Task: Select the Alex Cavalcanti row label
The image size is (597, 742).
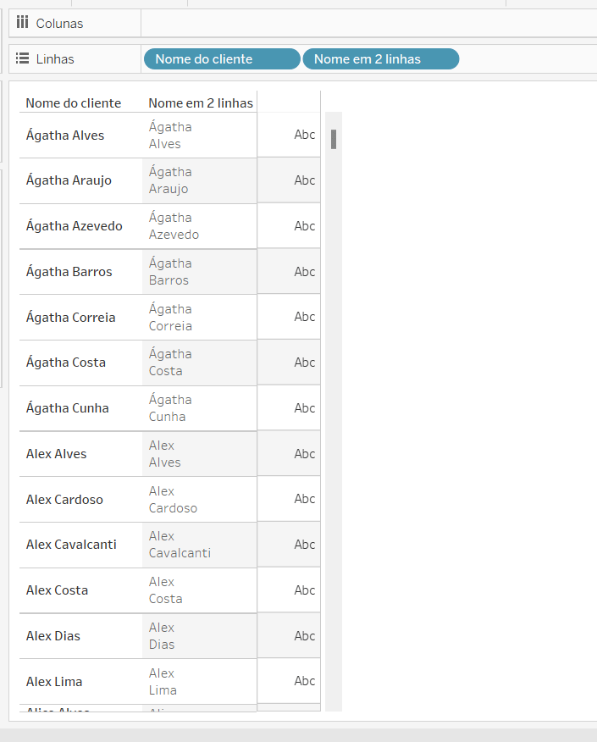Action: point(71,545)
